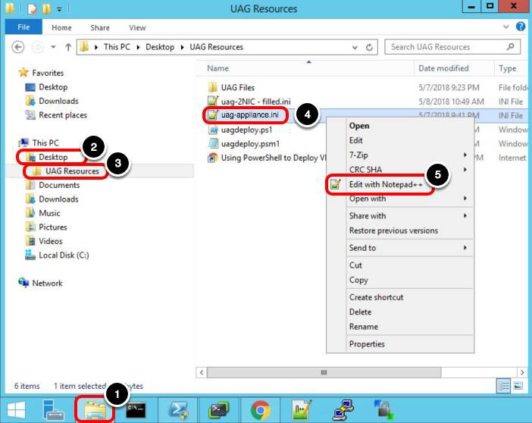This screenshot has width=532, height=423.
Task: Select UAG Resources in navigation tree
Action: coord(72,171)
